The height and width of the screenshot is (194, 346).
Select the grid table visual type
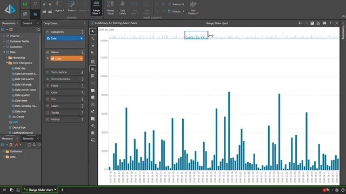(92, 61)
